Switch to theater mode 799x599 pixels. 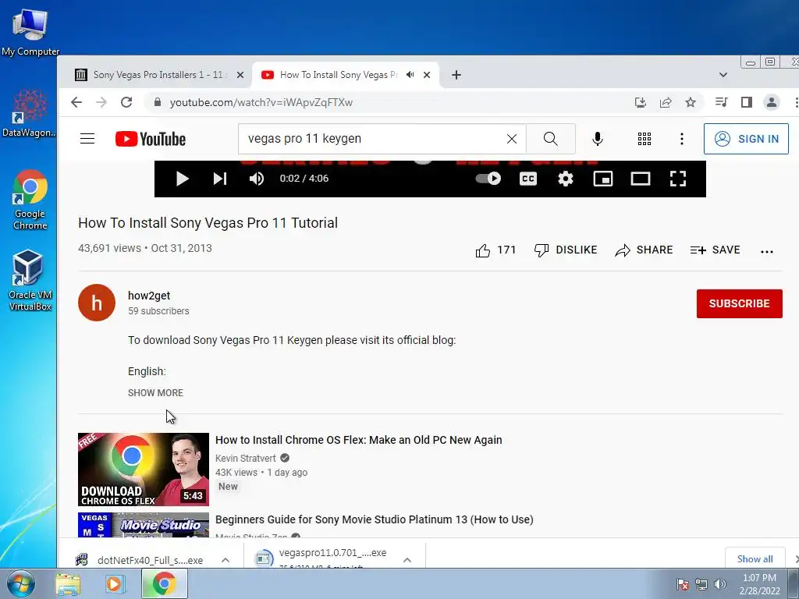[x=641, y=179]
